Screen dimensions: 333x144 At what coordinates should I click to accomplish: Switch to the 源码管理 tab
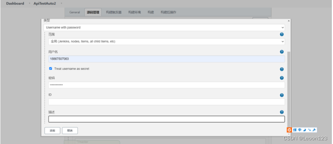tap(93, 12)
